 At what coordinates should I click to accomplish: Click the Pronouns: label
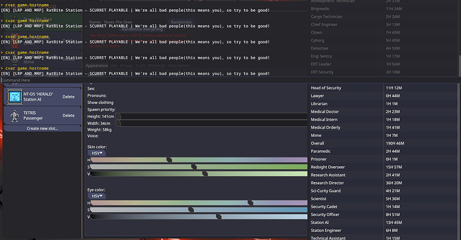(x=97, y=95)
